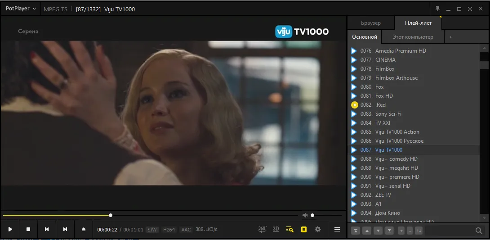Click the remove (–) item button below the playlist

[410, 231]
